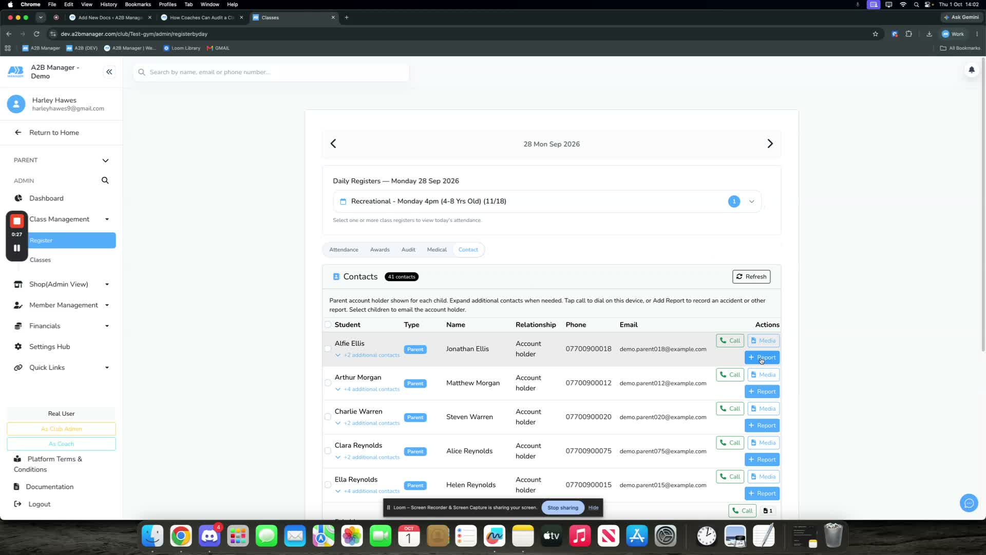Image resolution: width=986 pixels, height=555 pixels.
Task: Select Clara Reynolds checkbox
Action: pyautogui.click(x=328, y=451)
